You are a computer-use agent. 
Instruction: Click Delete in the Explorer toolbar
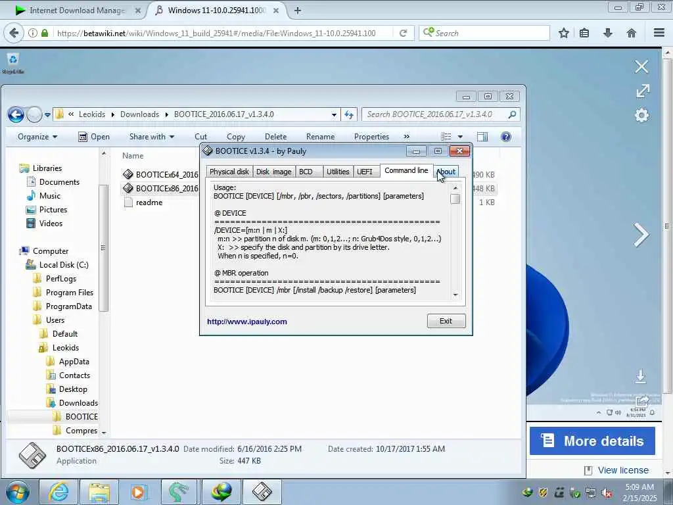point(275,137)
